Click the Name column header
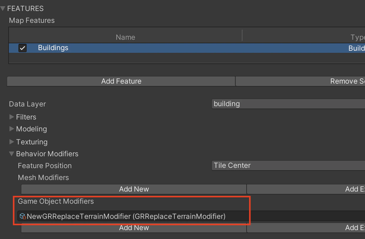 (126, 37)
